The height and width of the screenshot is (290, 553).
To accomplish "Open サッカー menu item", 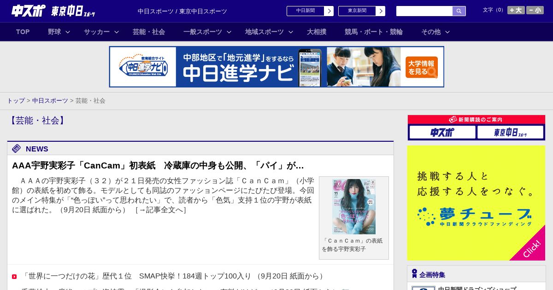I will (x=97, y=32).
